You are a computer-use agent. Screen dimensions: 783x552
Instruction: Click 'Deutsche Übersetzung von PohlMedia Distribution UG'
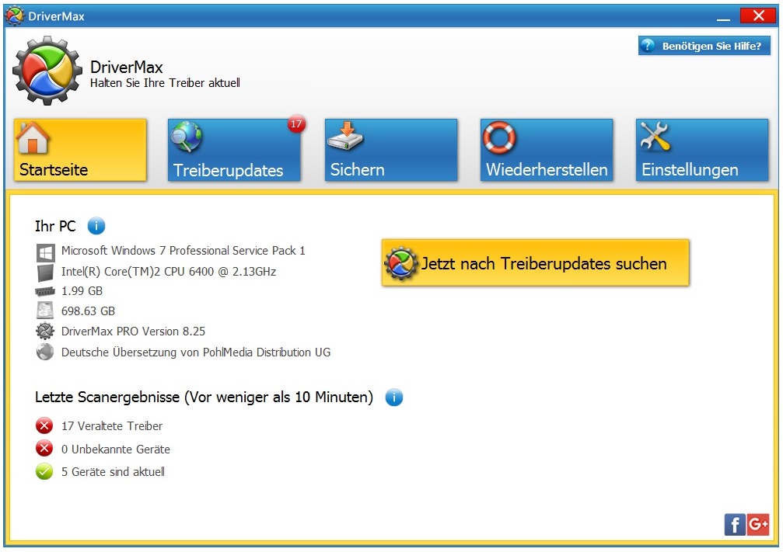[196, 352]
